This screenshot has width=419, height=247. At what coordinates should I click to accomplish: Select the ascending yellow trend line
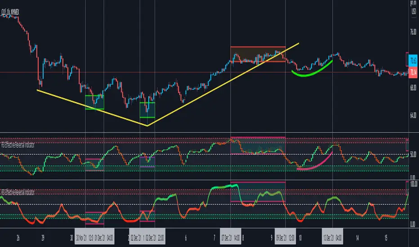tap(223, 84)
